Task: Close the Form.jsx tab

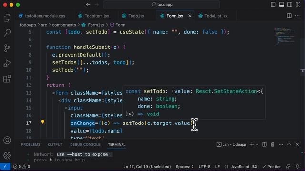Action: [x=190, y=16]
